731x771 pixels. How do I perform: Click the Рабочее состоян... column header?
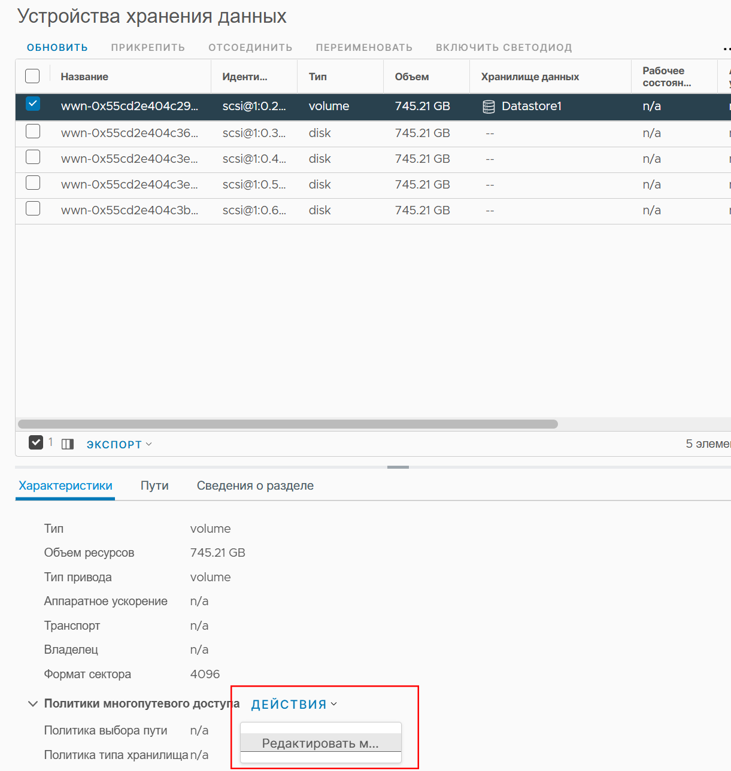point(666,77)
